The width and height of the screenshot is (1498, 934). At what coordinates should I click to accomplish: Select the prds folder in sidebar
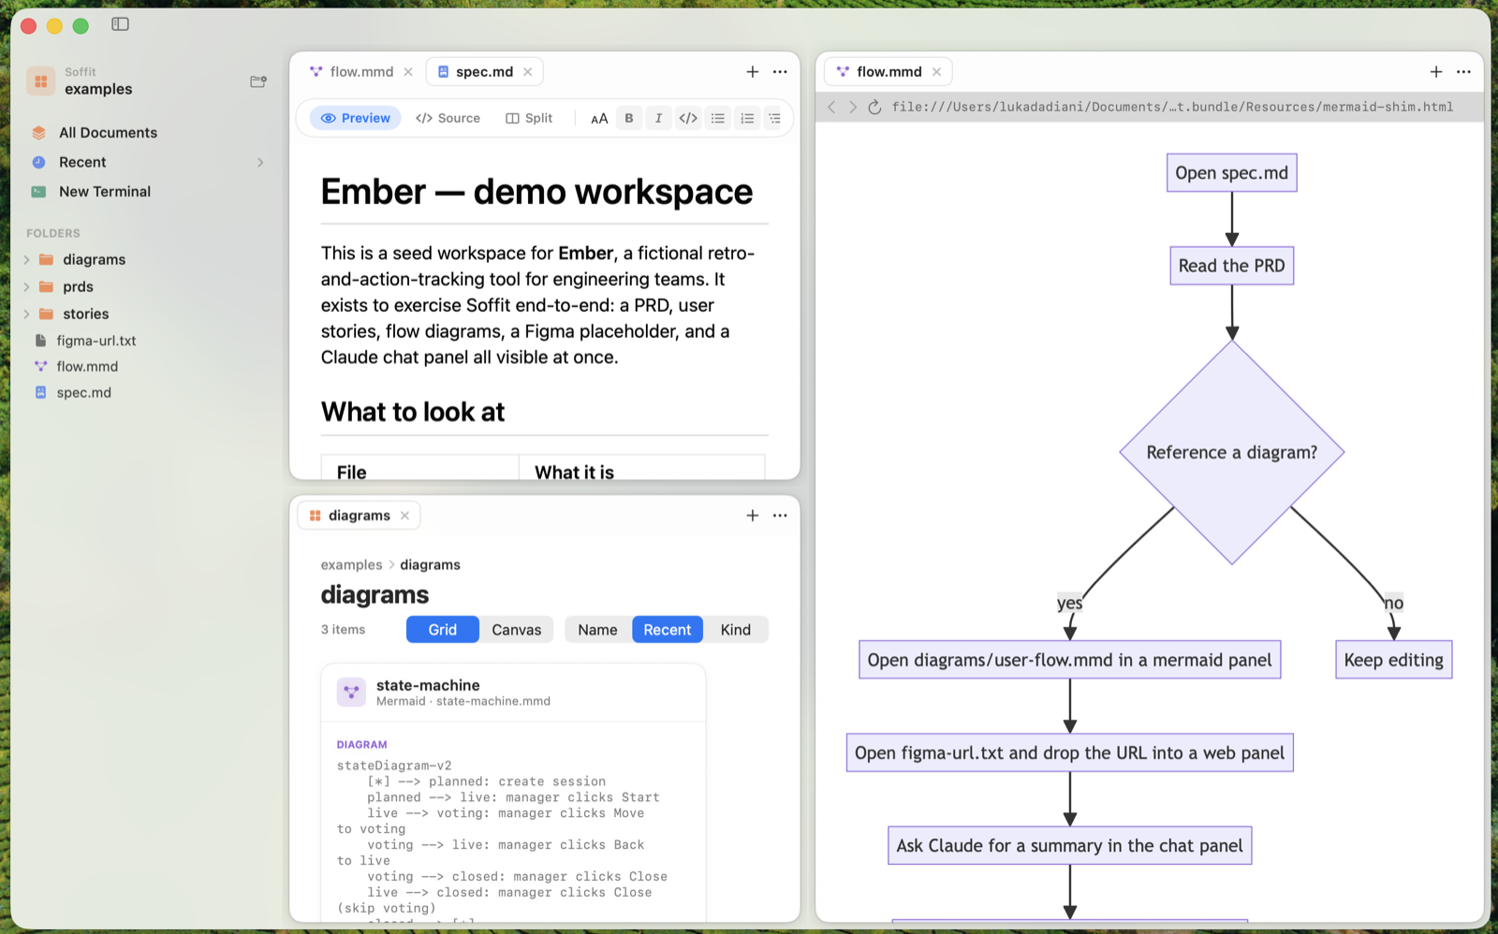click(78, 286)
